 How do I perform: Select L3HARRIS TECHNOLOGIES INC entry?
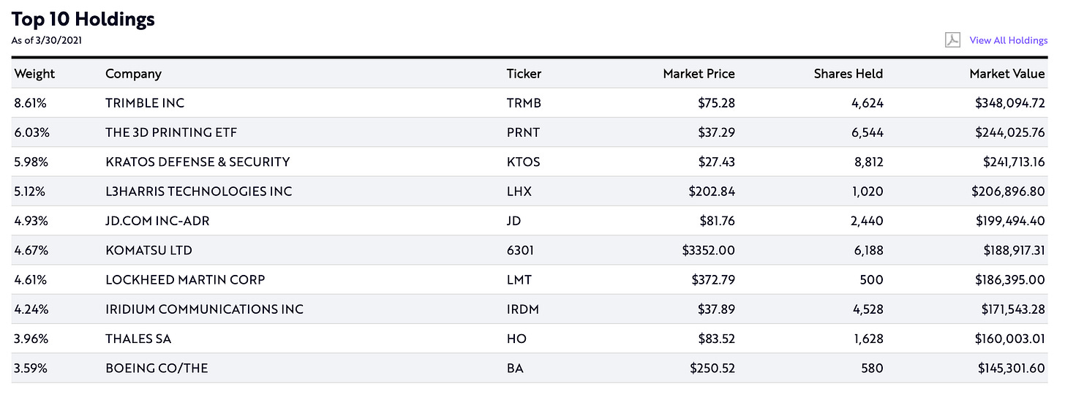point(198,192)
